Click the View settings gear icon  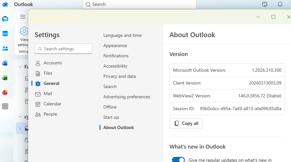click(24, 31)
